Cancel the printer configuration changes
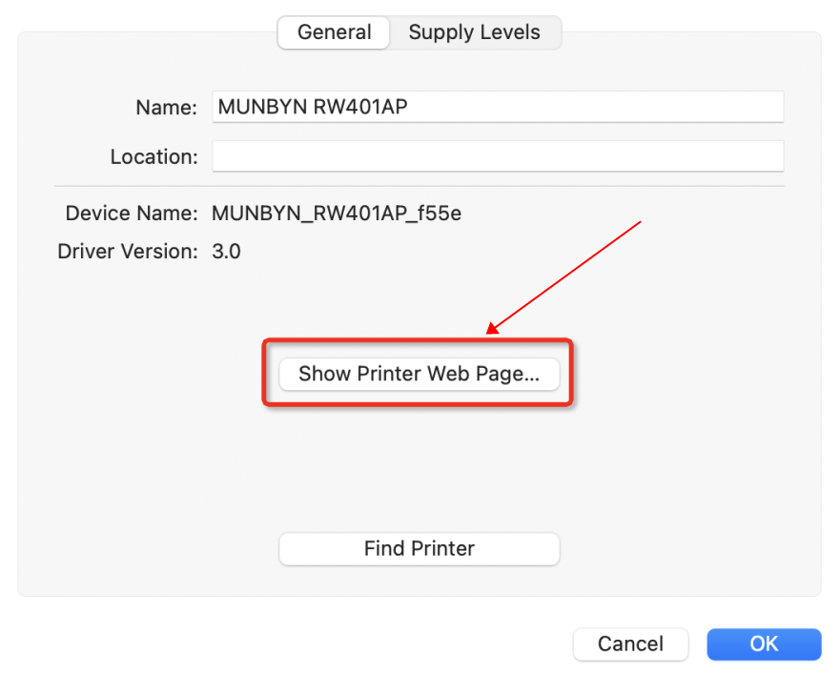The width and height of the screenshot is (840, 675). click(x=630, y=644)
